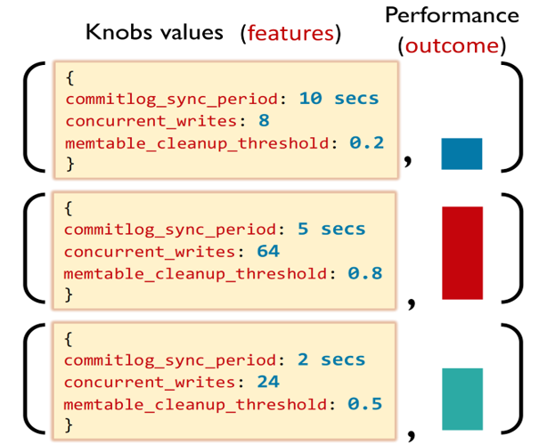Select the red 'outcome' label
The height and width of the screenshot is (444, 547).
(451, 44)
